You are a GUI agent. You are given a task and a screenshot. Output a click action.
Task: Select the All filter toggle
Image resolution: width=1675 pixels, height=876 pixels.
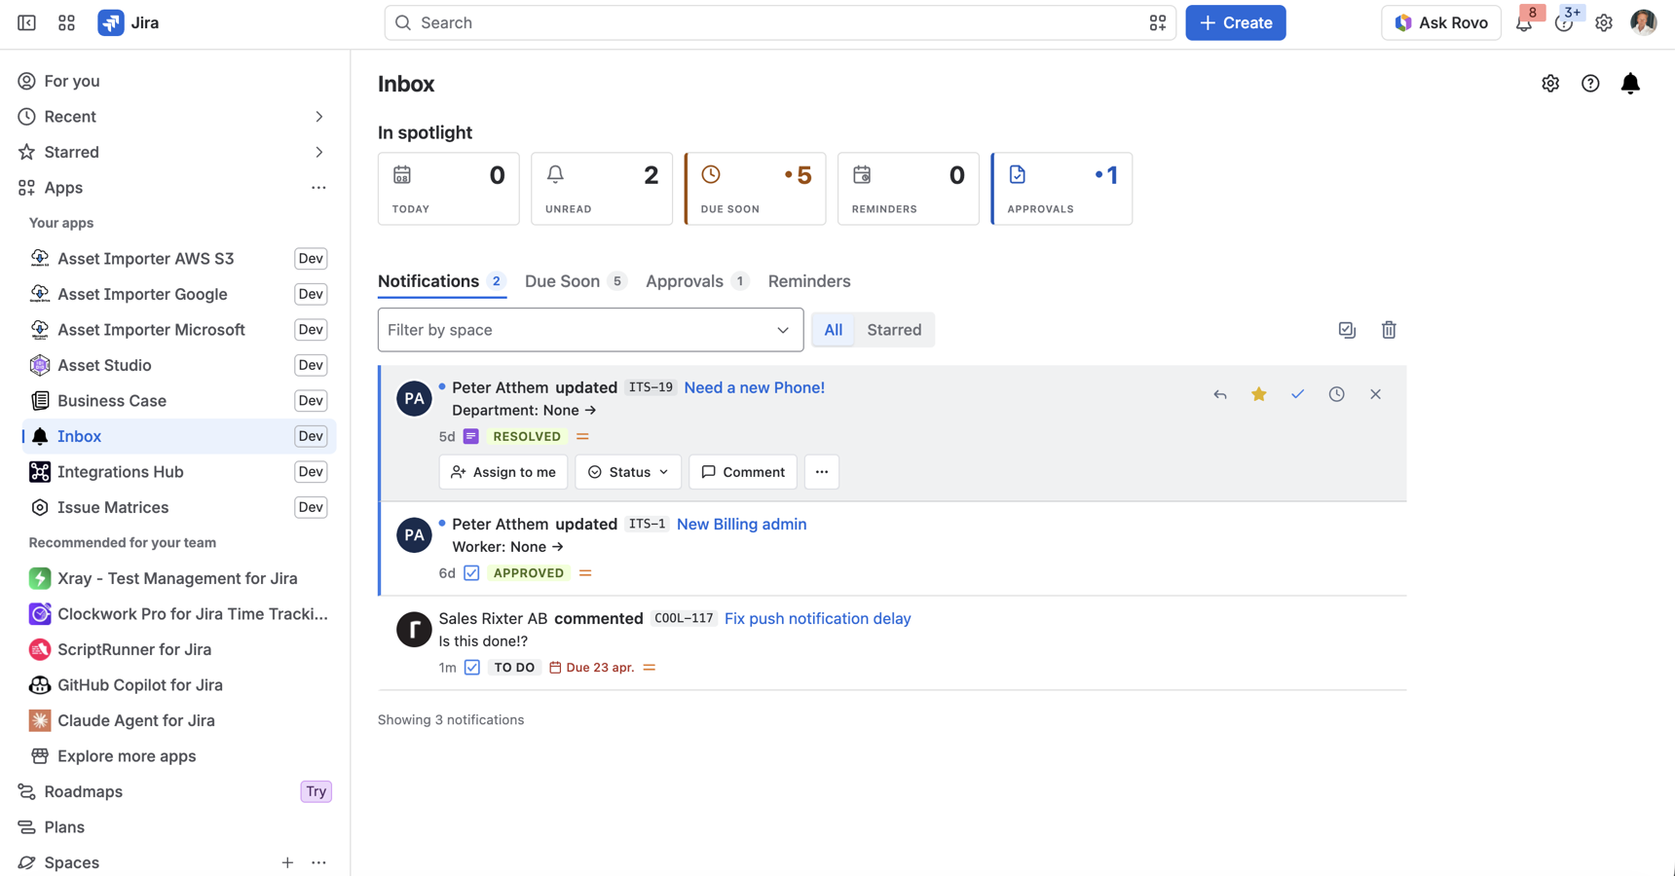point(834,330)
